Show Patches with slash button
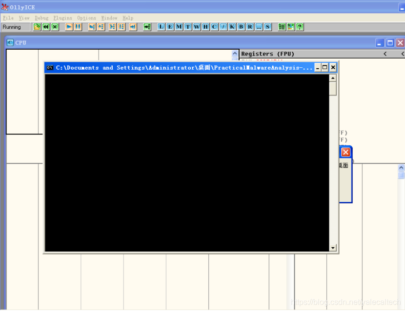This screenshot has width=405, height=311. (x=223, y=27)
